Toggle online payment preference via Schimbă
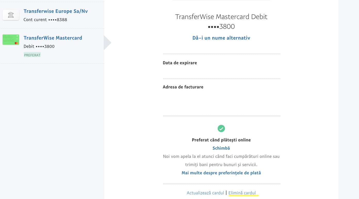359x199 pixels. pos(221,148)
